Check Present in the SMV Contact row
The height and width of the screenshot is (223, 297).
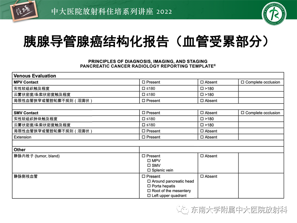pyautogui.click(x=144, y=113)
